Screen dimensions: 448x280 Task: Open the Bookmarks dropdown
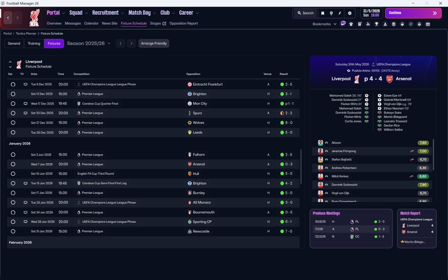[324, 24]
